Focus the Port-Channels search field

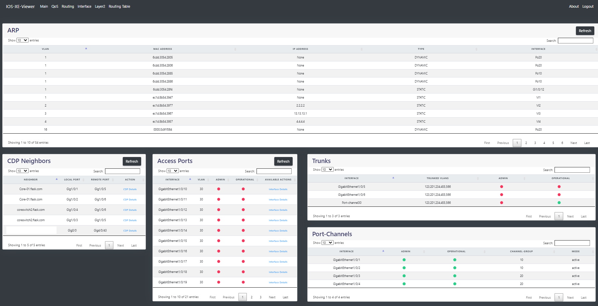coord(572,243)
